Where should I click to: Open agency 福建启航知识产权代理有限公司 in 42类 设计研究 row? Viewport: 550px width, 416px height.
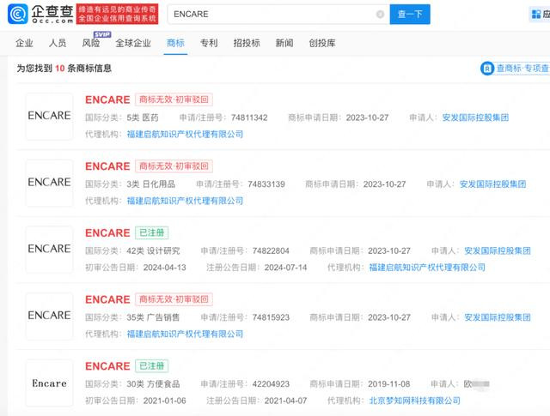click(x=427, y=268)
